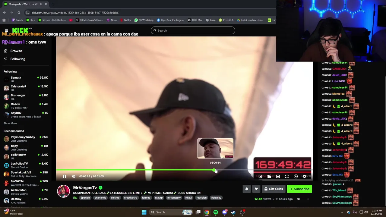Click the progress bar scrubber handle
This screenshot has height=217, width=386.
(x=214, y=170)
